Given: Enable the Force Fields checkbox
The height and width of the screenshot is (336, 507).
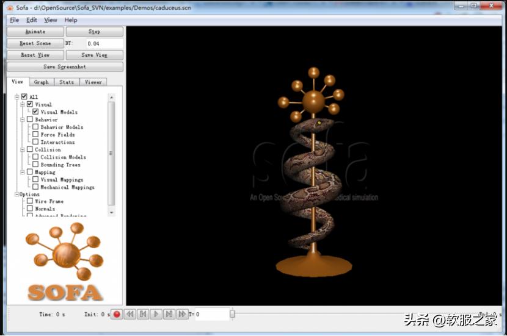Looking at the screenshot, I should 35,134.
